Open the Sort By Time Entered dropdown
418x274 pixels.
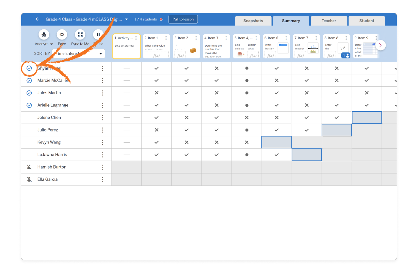(78, 53)
